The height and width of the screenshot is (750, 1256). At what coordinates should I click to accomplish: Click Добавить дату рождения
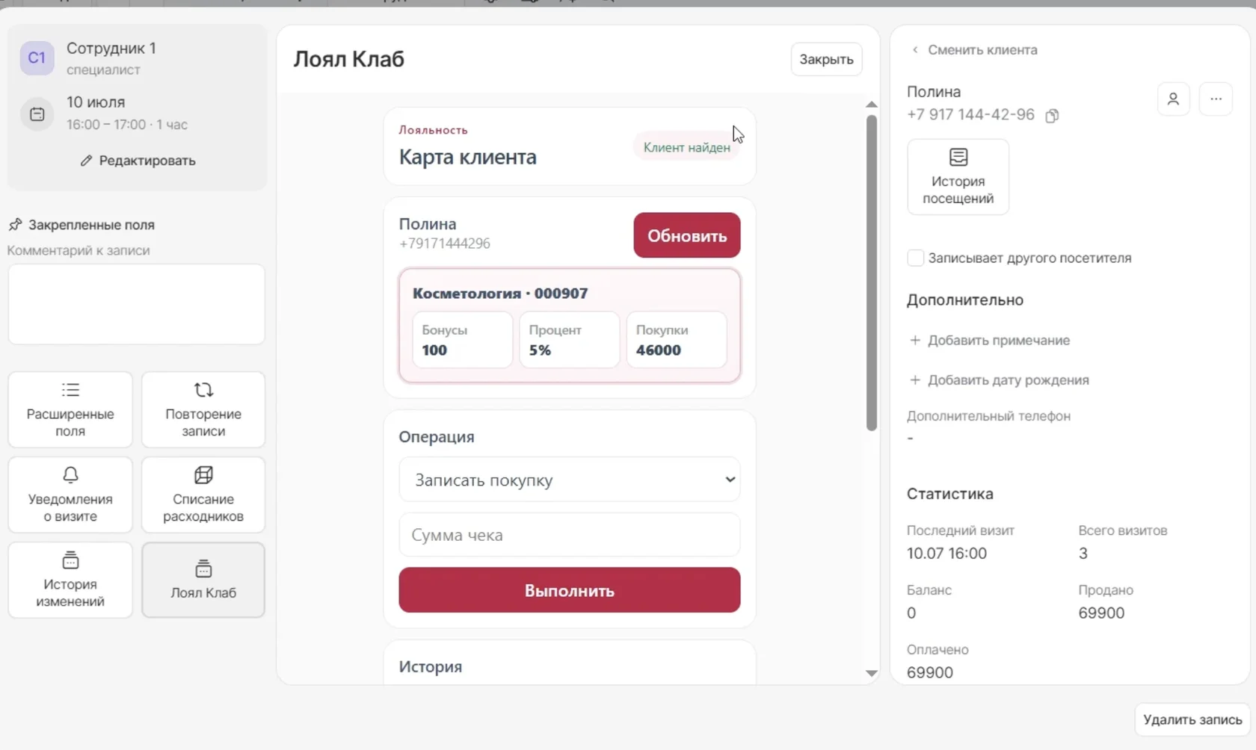(x=999, y=380)
